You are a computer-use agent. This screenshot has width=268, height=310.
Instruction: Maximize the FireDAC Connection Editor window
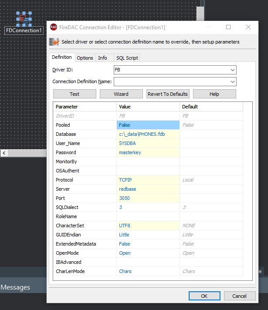click(228, 27)
